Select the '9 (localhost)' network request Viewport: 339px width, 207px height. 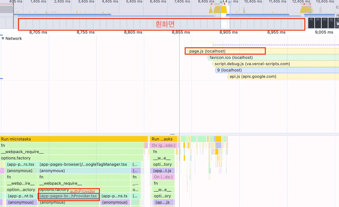(x=229, y=70)
